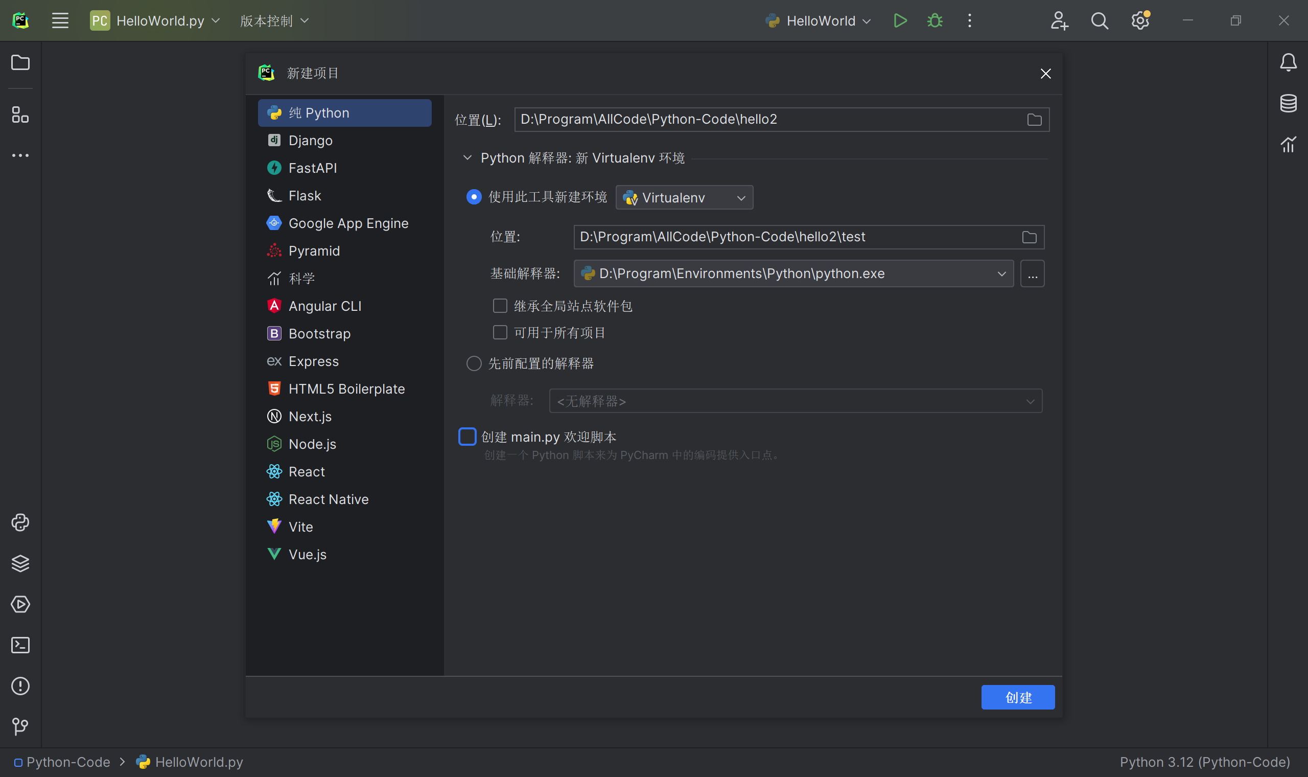Open the Problems tool window icon
The height and width of the screenshot is (777, 1308).
click(20, 686)
